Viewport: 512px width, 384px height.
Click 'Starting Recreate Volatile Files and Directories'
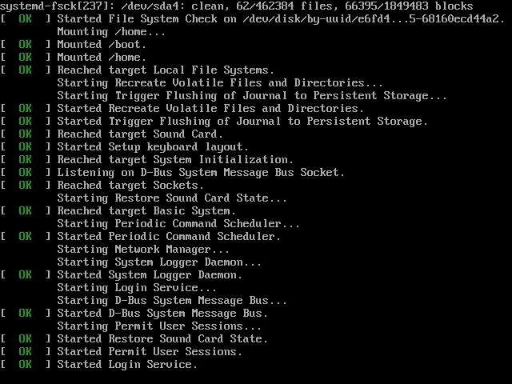pyautogui.click(x=220, y=82)
